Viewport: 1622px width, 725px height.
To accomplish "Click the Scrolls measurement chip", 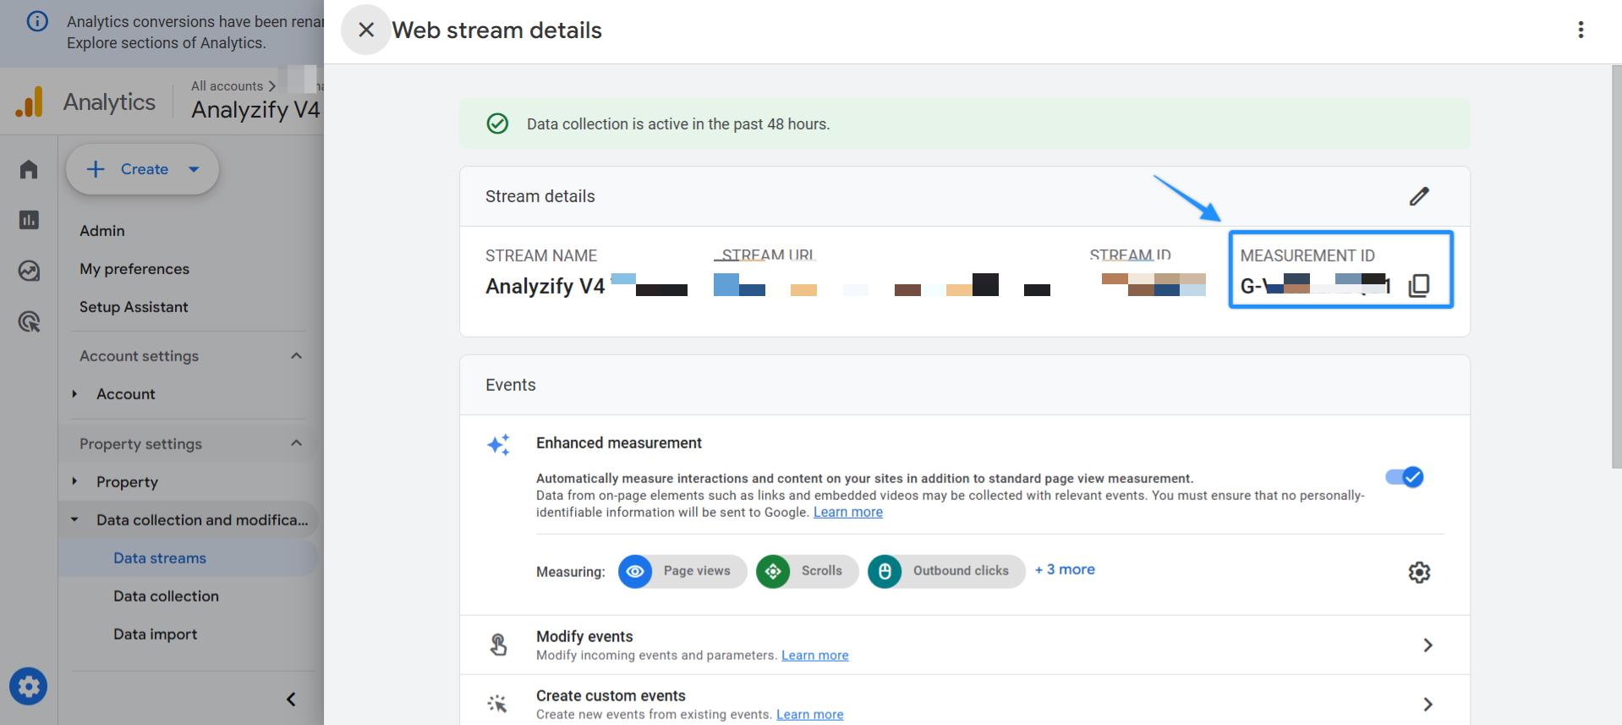I will pyautogui.click(x=807, y=571).
